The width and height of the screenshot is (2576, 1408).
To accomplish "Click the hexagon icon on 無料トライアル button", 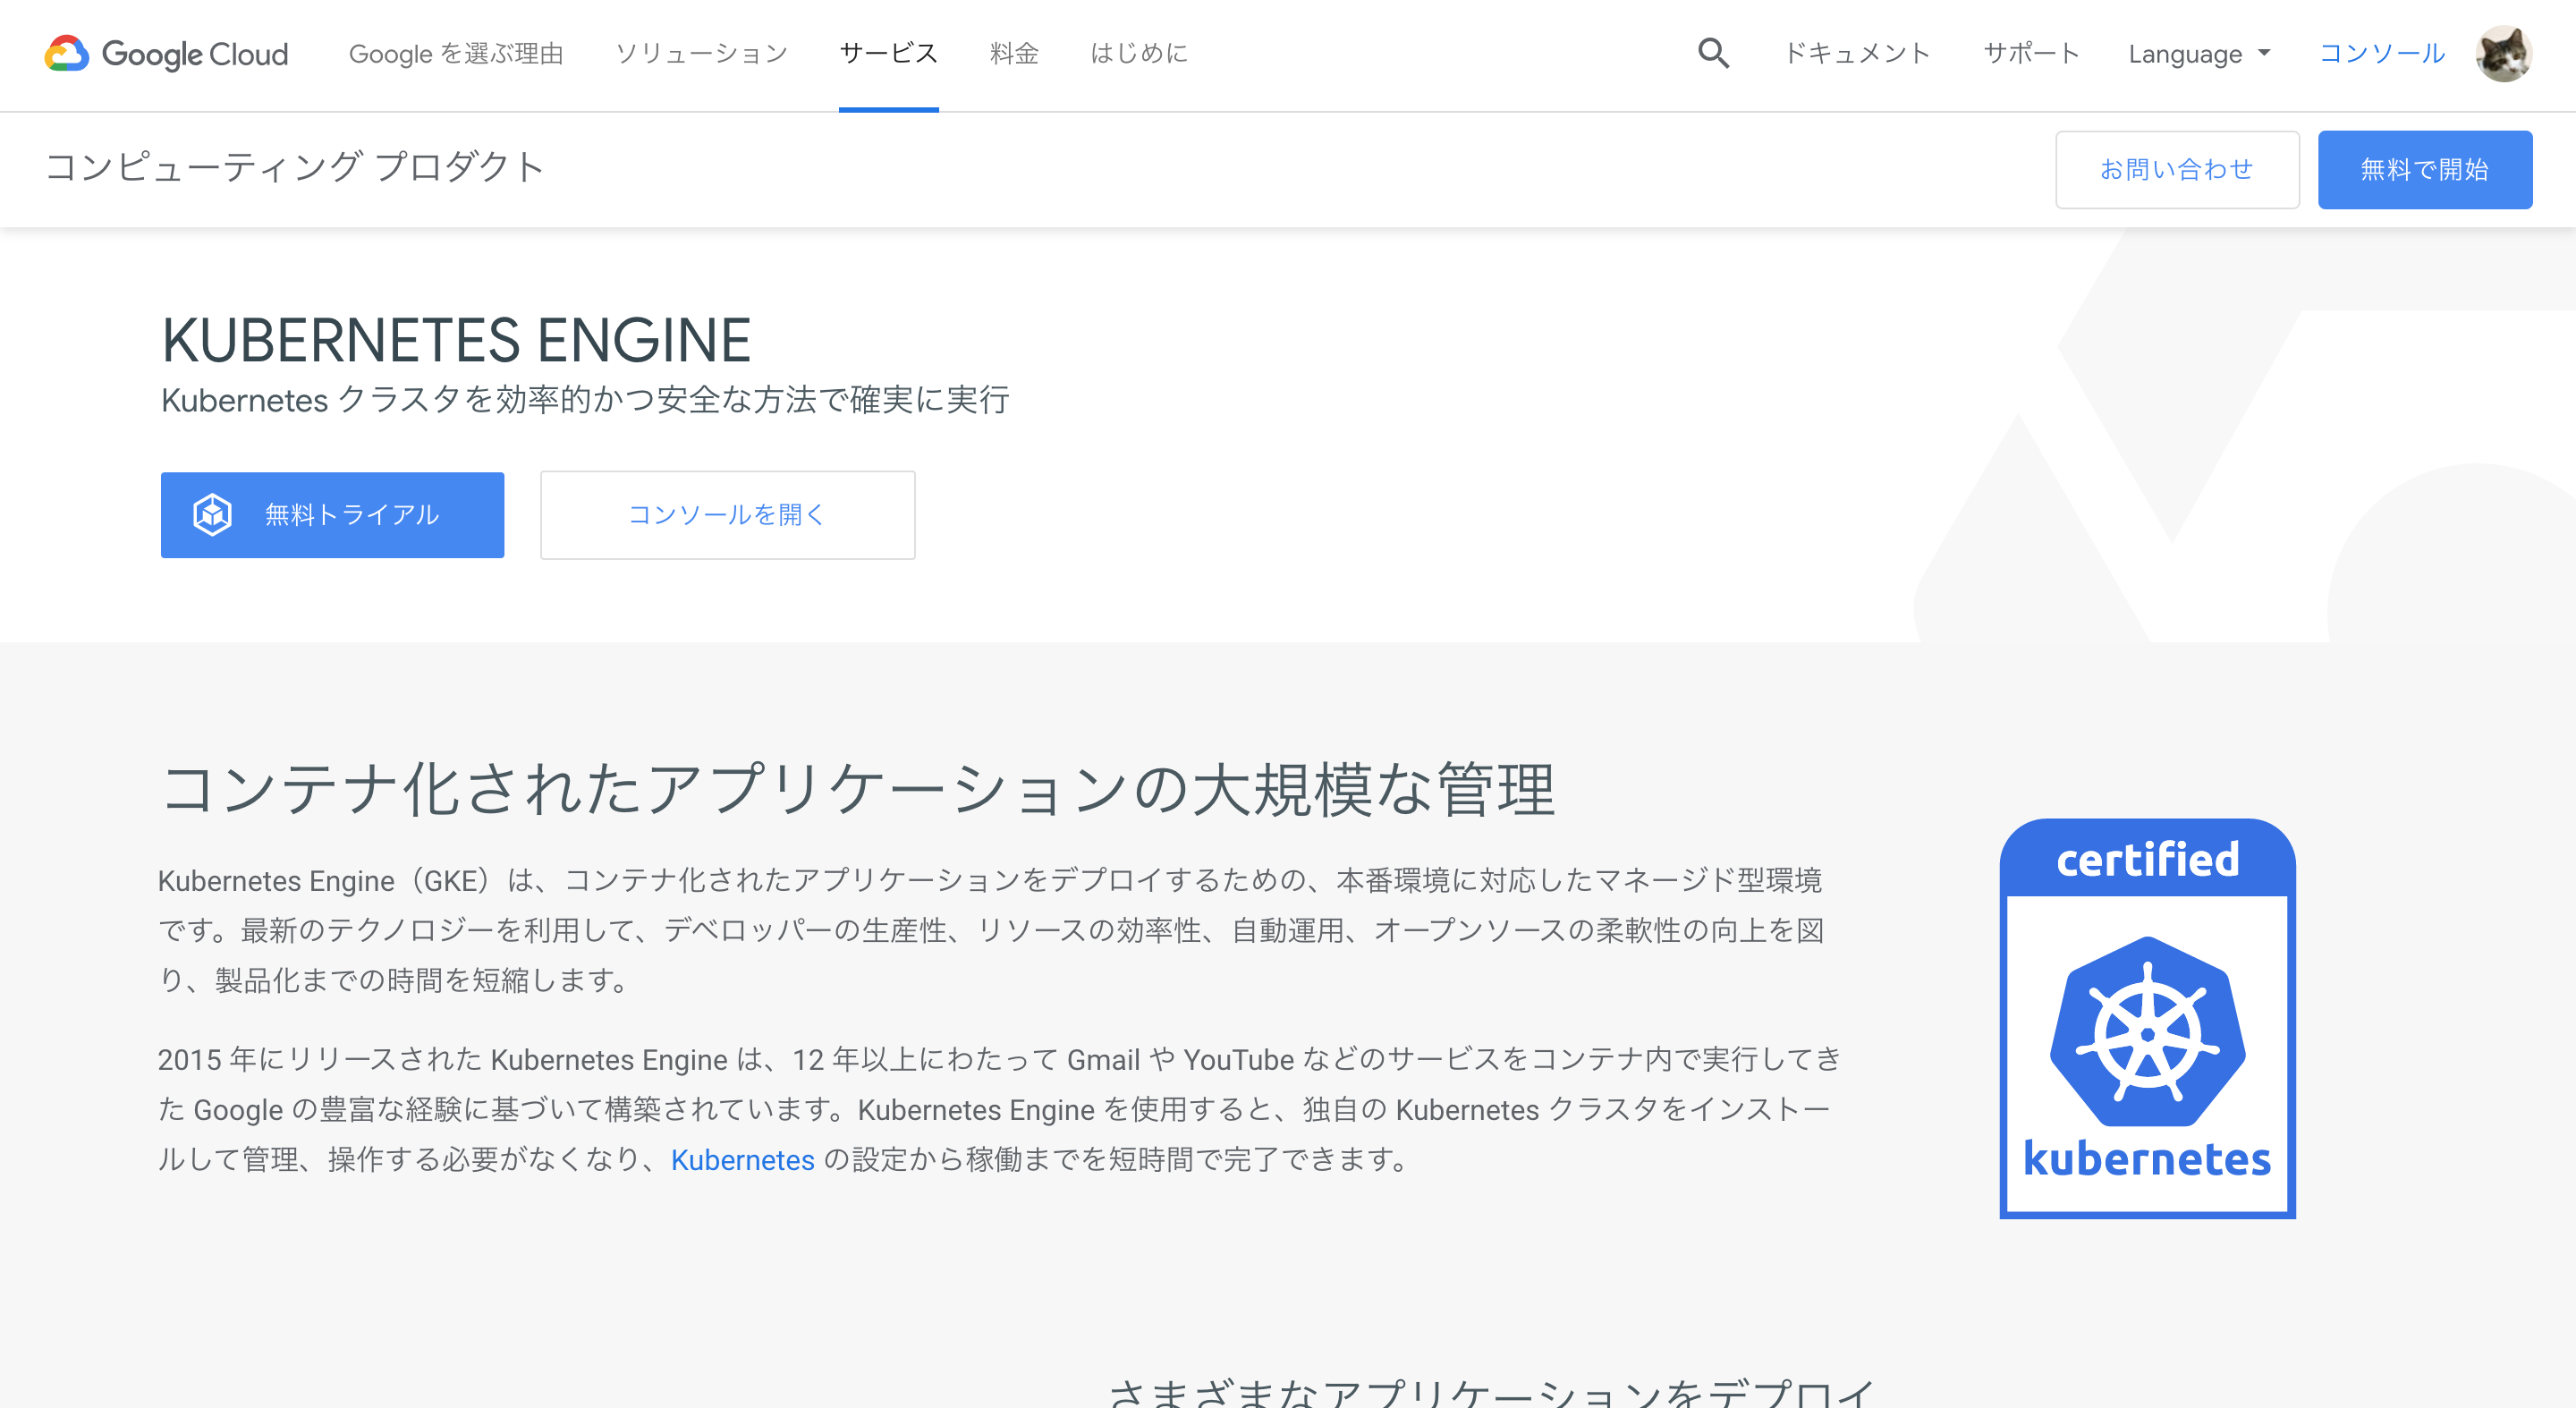I will click(x=212, y=515).
